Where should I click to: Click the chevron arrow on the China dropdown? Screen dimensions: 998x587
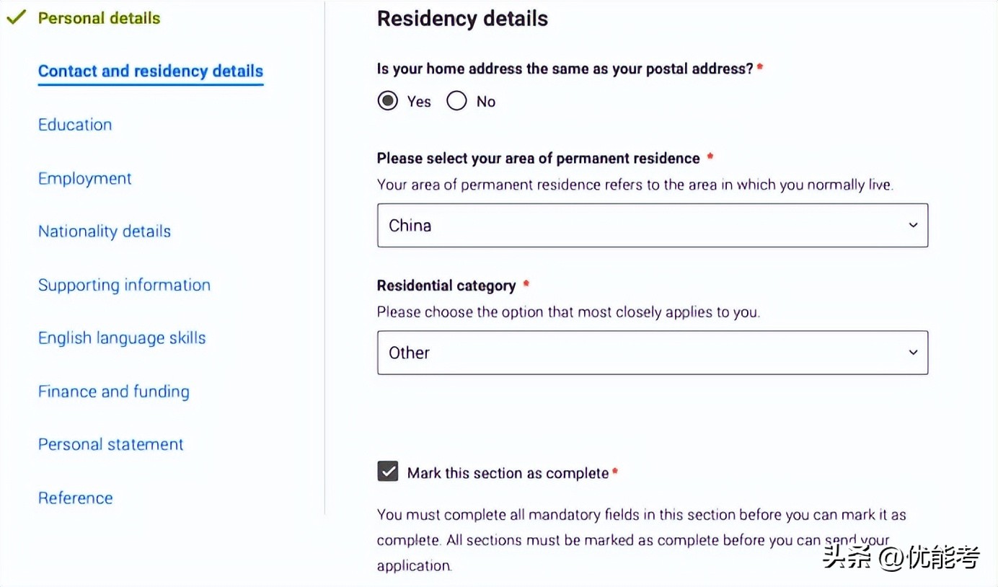click(913, 225)
